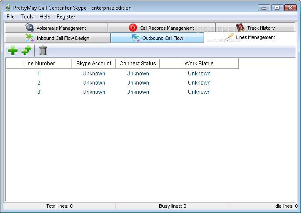Click Connect Status Unknown for line 1
The width and height of the screenshot is (301, 213).
138,74
